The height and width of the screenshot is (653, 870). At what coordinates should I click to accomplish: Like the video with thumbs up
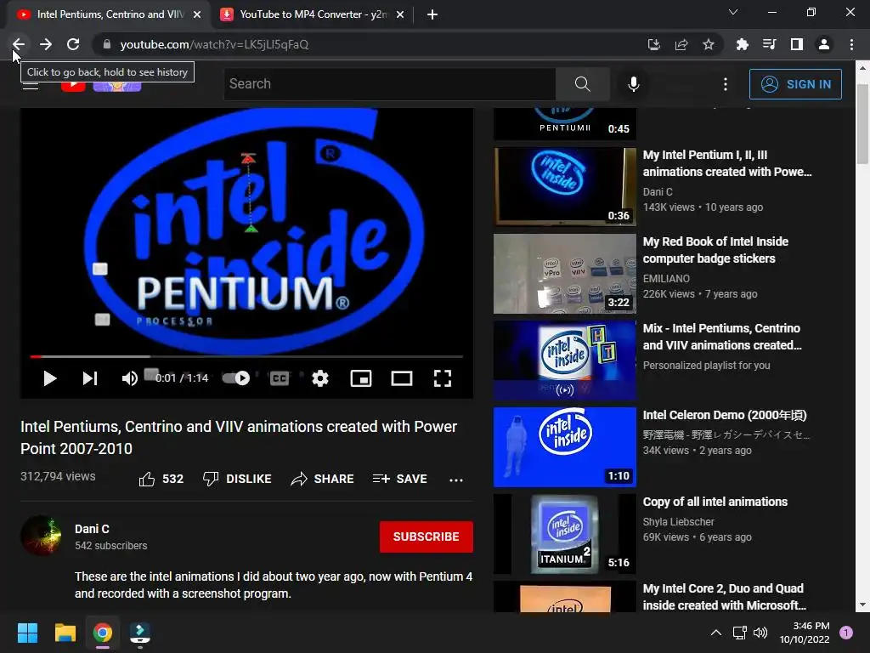pos(161,479)
